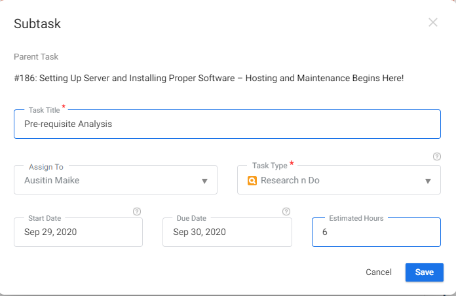Click into the Estimated Hours field
Screen dimensions: 456x296
(376, 232)
